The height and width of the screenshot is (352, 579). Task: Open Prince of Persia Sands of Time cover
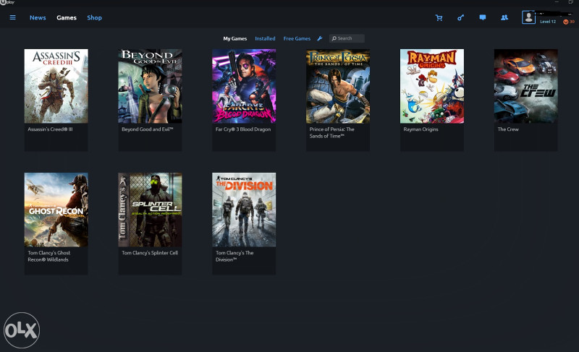tap(338, 86)
